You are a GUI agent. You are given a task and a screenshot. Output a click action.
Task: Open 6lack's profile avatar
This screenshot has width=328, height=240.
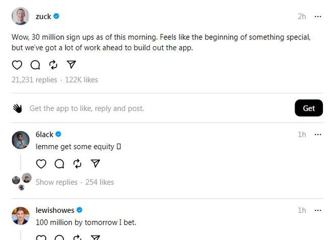[20, 139]
